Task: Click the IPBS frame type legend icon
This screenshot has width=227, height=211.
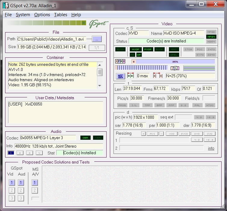Action: pos(120,61)
